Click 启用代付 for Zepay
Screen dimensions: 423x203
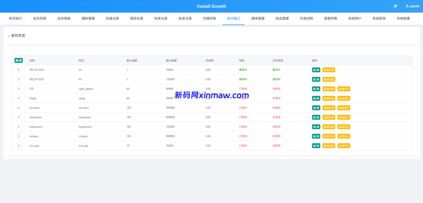point(344,98)
